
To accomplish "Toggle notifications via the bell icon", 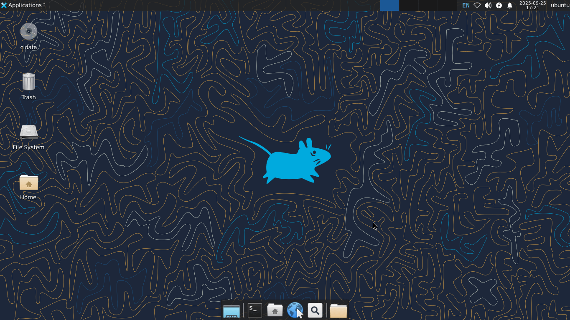I will [509, 5].
